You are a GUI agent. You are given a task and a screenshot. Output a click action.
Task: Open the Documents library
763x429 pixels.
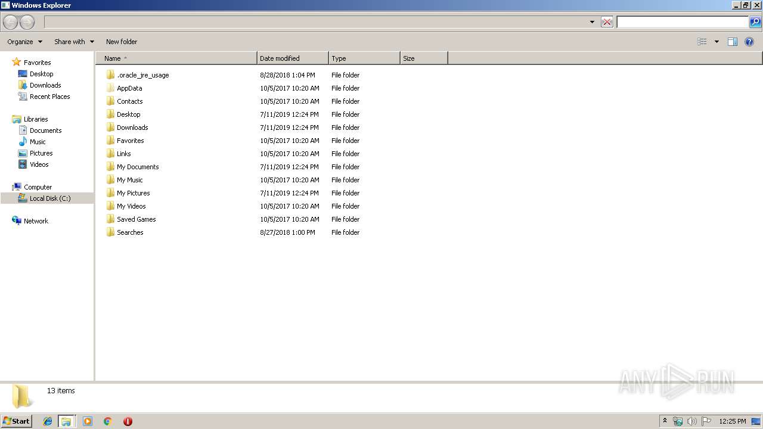[40, 130]
